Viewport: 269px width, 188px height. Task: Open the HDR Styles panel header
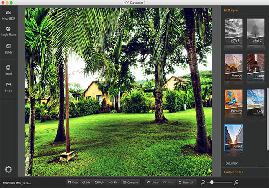231,11
